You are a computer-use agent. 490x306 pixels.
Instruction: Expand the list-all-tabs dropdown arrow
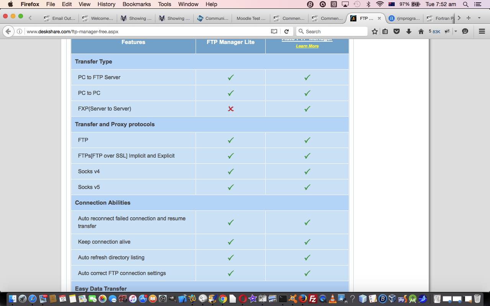pos(479,18)
